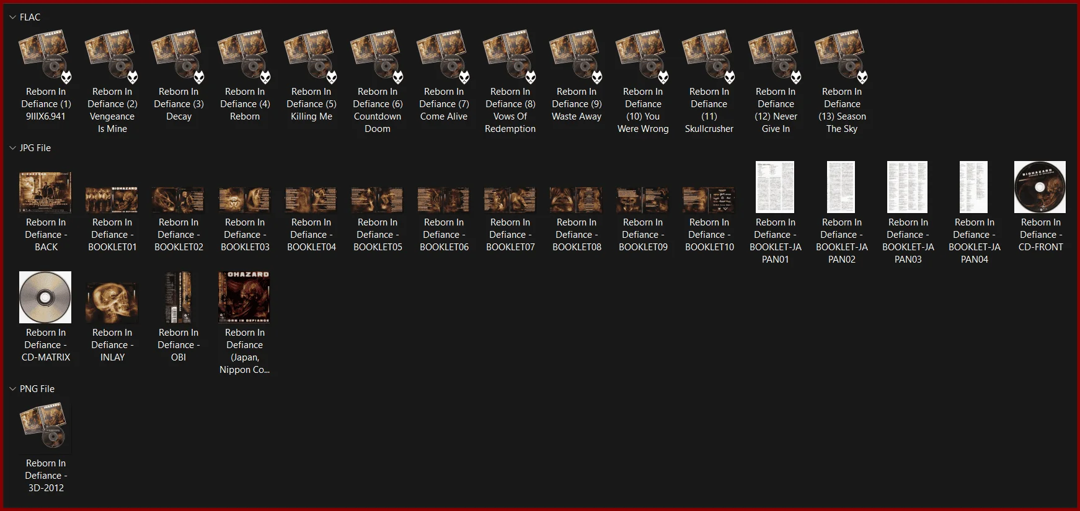Select the OBI strip image thumbnail

pos(178,297)
